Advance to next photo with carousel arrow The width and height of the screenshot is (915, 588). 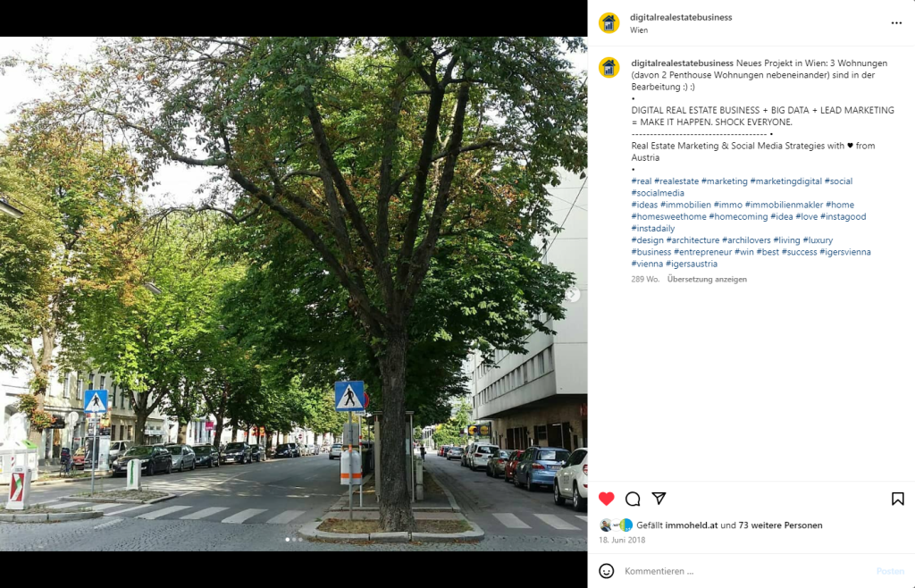573,295
